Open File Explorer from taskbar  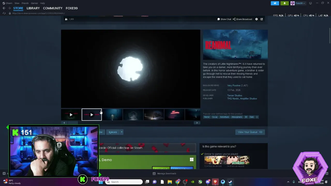pos(170,182)
